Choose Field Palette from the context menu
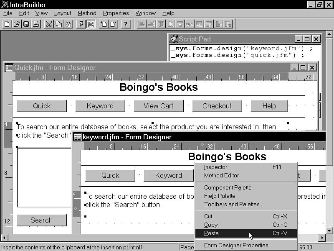The image size is (334, 251). (x=246, y=196)
